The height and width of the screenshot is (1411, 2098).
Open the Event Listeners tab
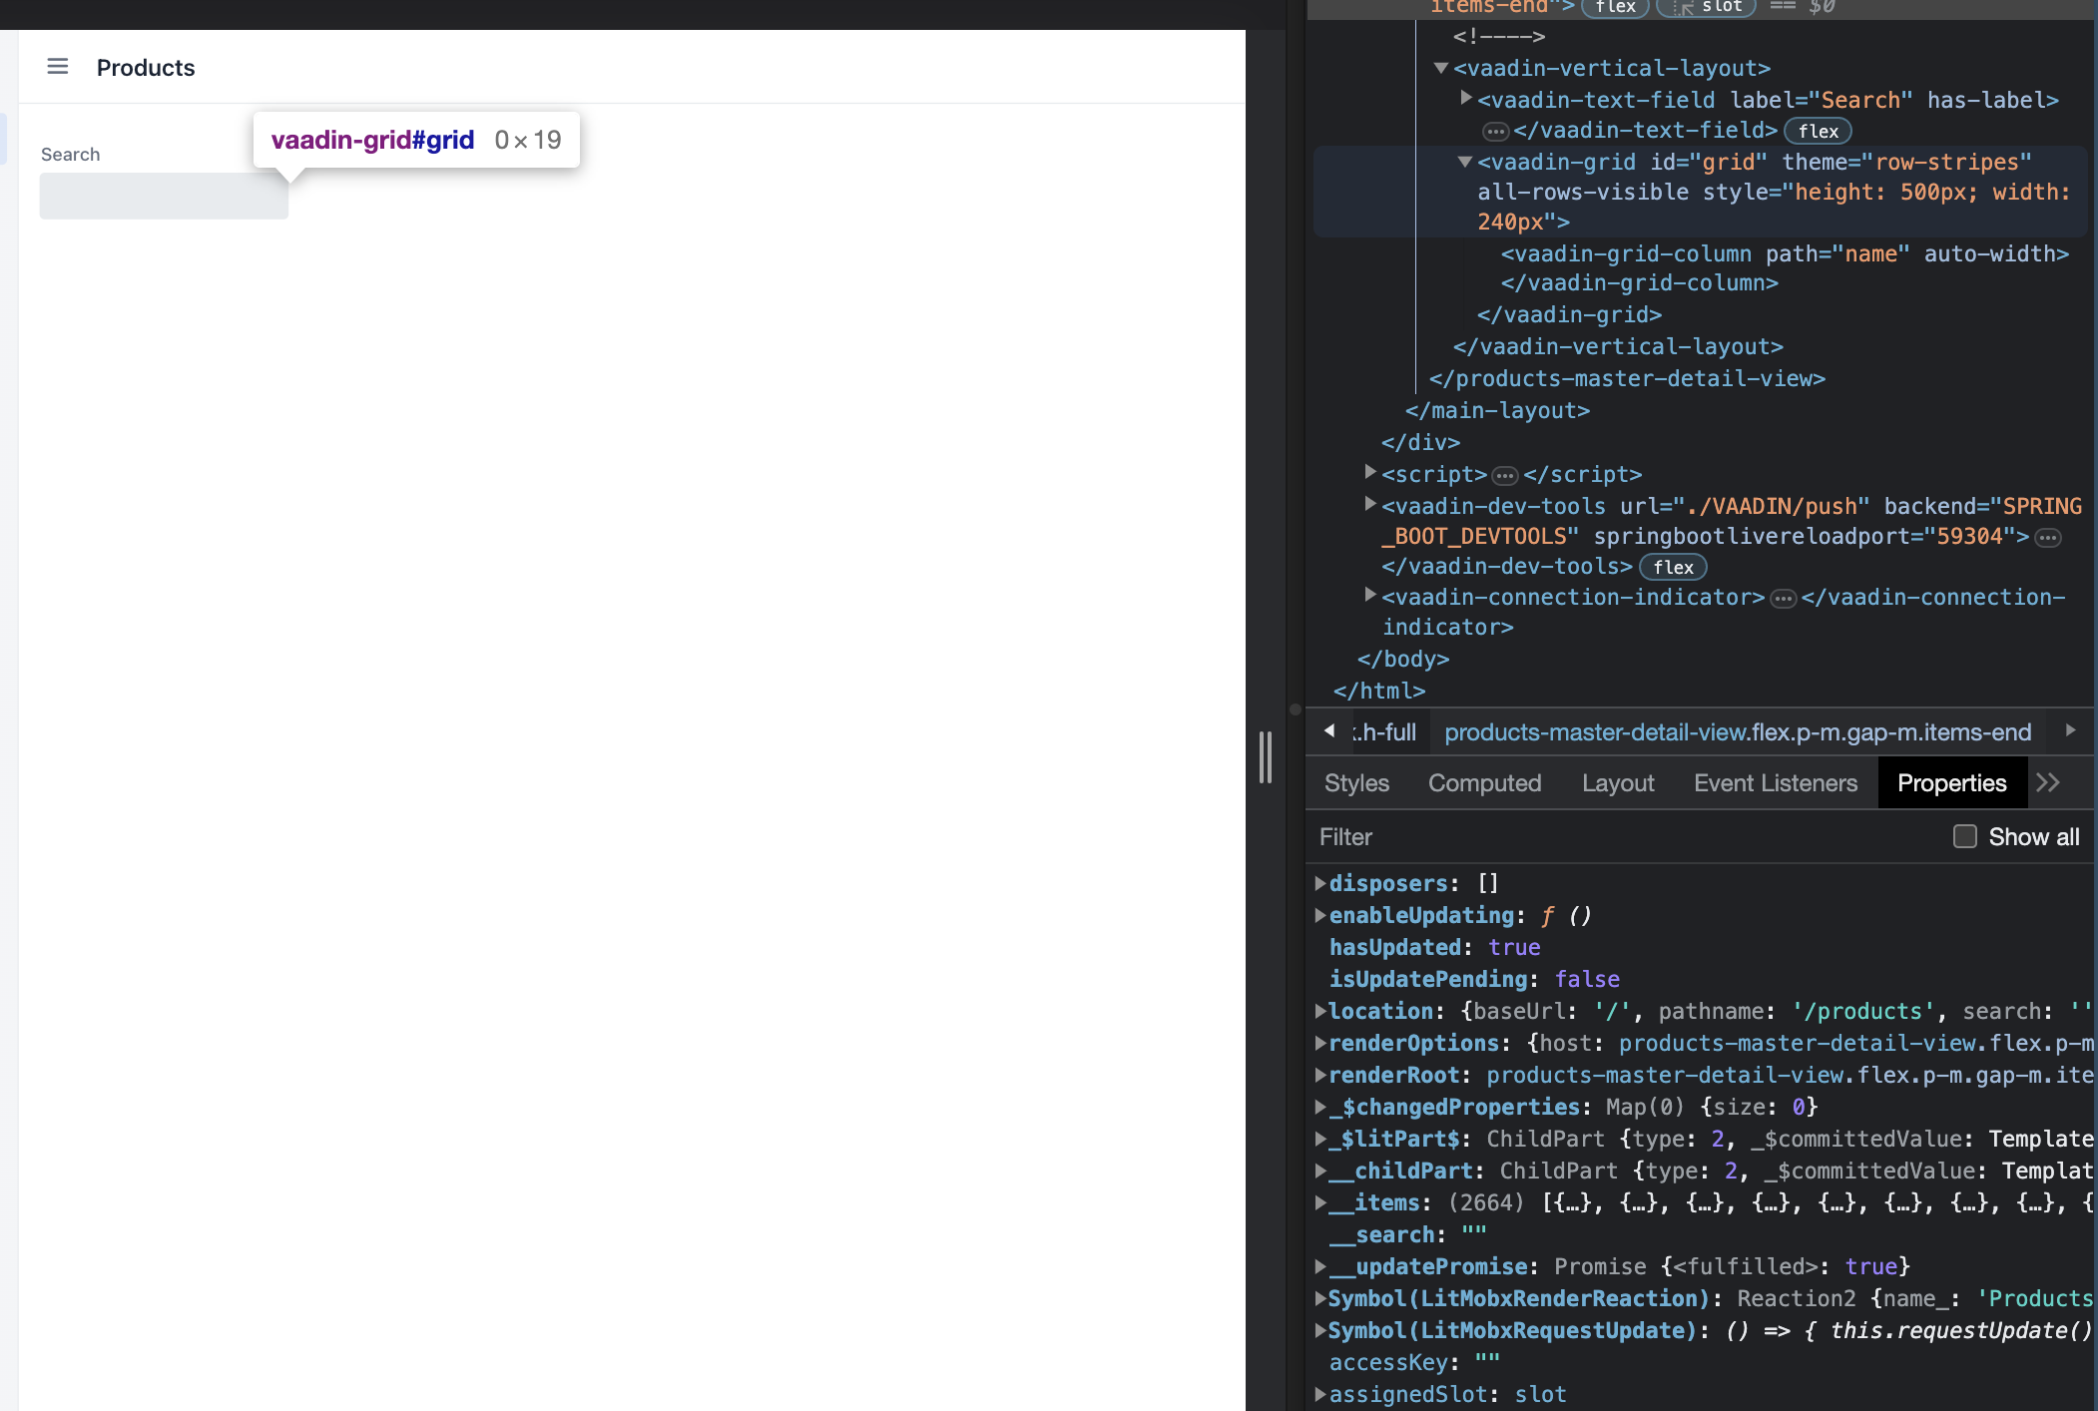click(x=1775, y=783)
